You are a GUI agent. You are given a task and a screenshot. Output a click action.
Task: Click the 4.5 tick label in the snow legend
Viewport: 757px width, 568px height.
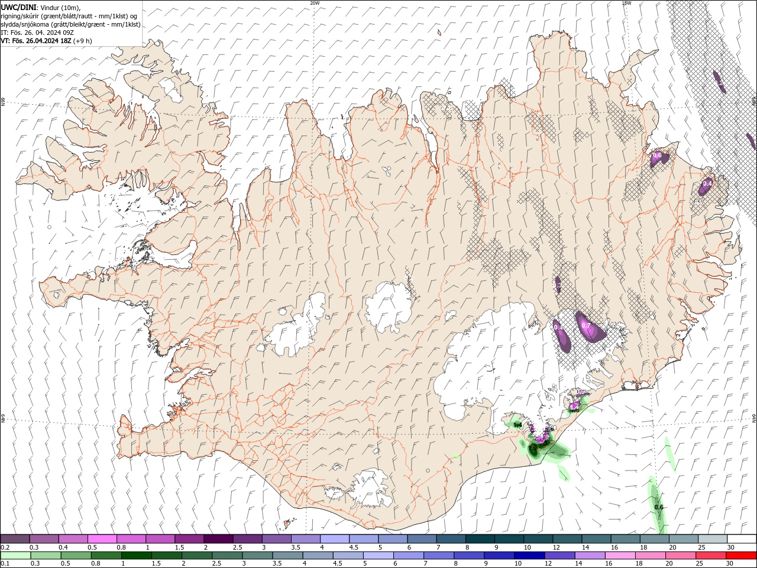[x=354, y=547]
